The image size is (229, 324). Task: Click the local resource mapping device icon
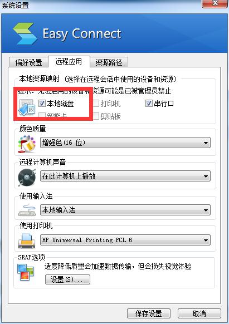(27, 107)
